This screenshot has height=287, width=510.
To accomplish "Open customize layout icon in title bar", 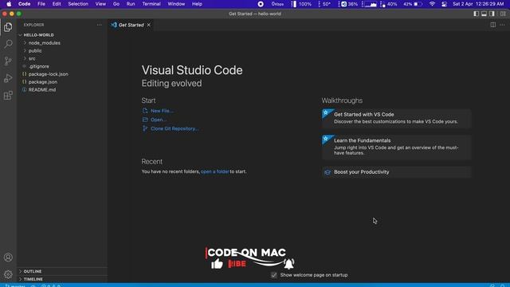I will [x=503, y=14].
